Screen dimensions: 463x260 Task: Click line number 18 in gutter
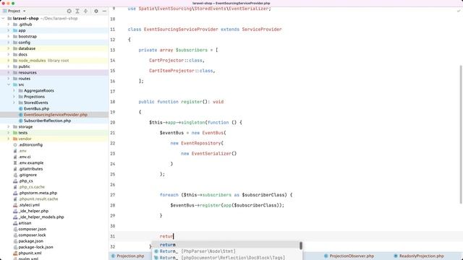pos(113,102)
